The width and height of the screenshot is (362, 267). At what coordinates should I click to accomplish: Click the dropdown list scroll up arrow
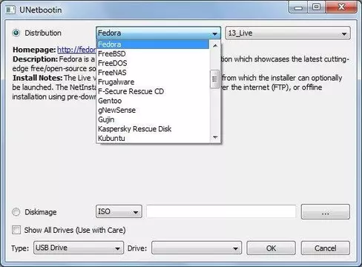[x=215, y=46]
